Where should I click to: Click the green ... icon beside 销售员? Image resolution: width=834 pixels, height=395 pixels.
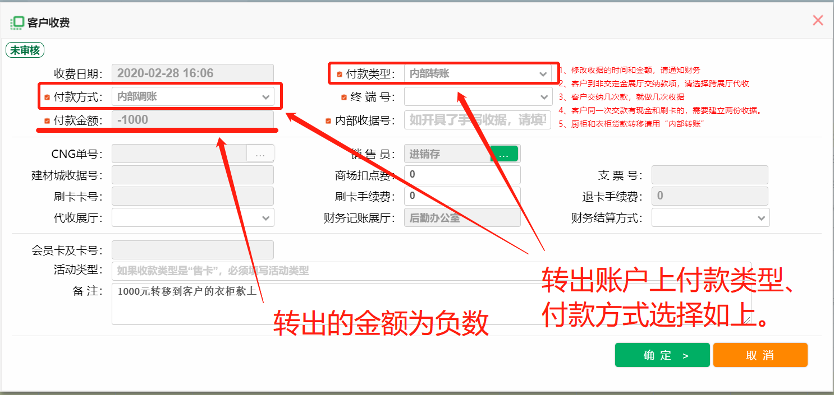503,153
